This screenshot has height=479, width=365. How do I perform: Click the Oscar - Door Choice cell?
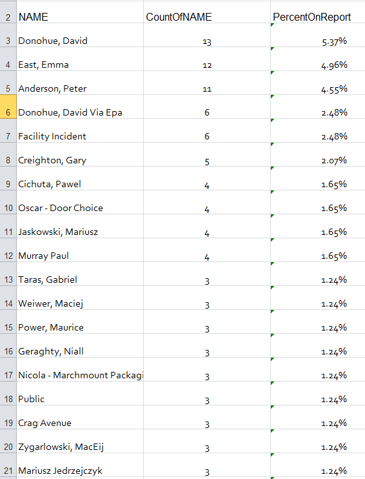coord(80,202)
